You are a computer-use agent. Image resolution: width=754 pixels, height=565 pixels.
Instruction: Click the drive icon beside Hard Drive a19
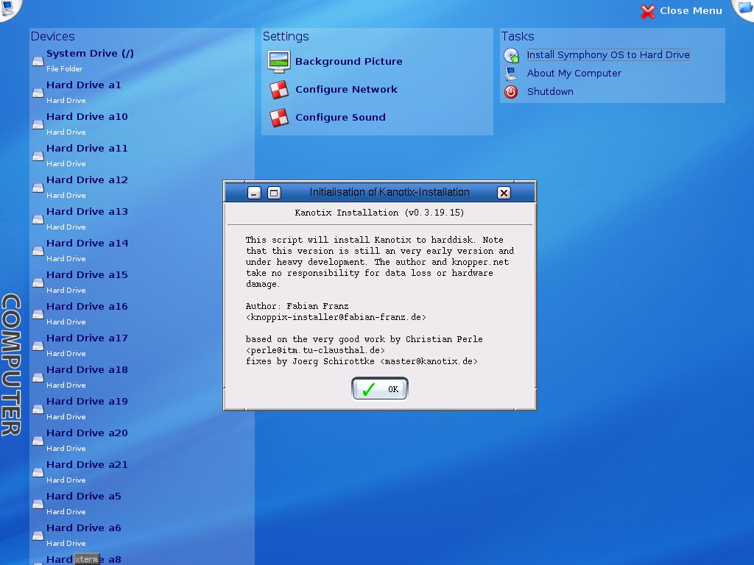(x=38, y=409)
